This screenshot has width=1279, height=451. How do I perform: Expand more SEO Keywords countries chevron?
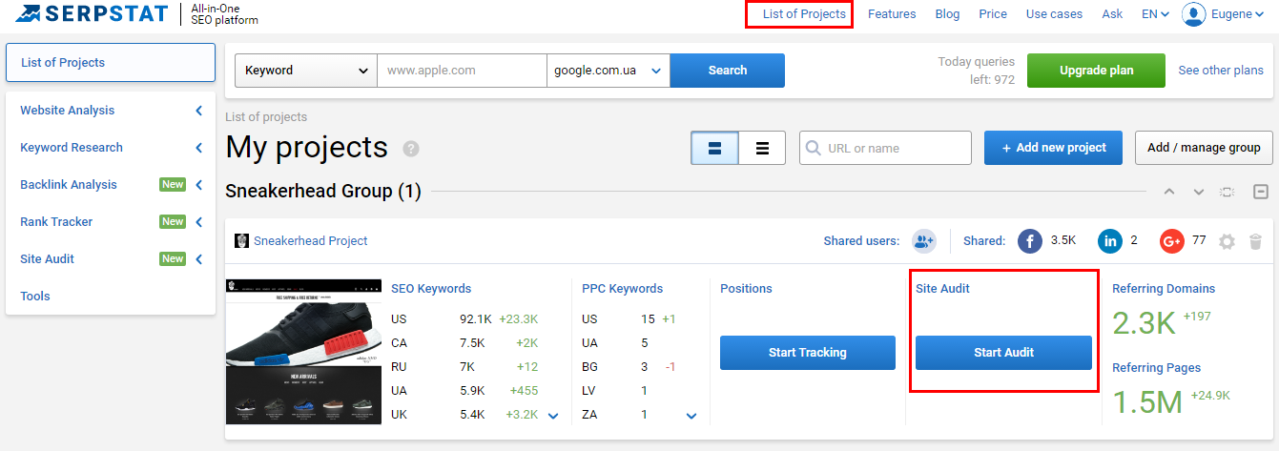point(553,416)
